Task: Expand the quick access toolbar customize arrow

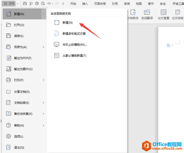Action: [63, 4]
